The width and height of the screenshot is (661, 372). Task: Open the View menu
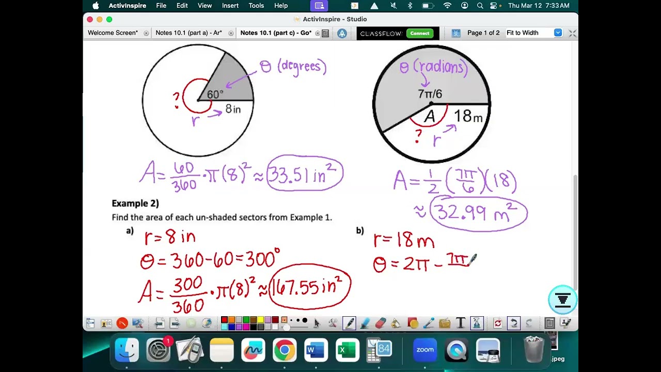[x=204, y=6]
